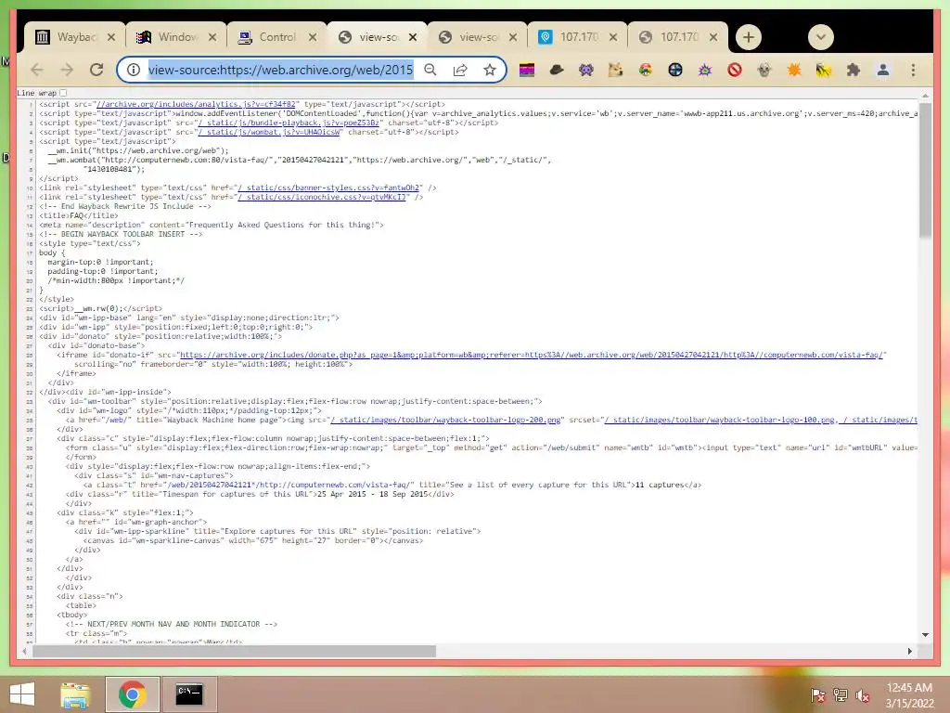Open zoom magnifier icon in address bar
This screenshot has width=950, height=713.
click(x=430, y=71)
